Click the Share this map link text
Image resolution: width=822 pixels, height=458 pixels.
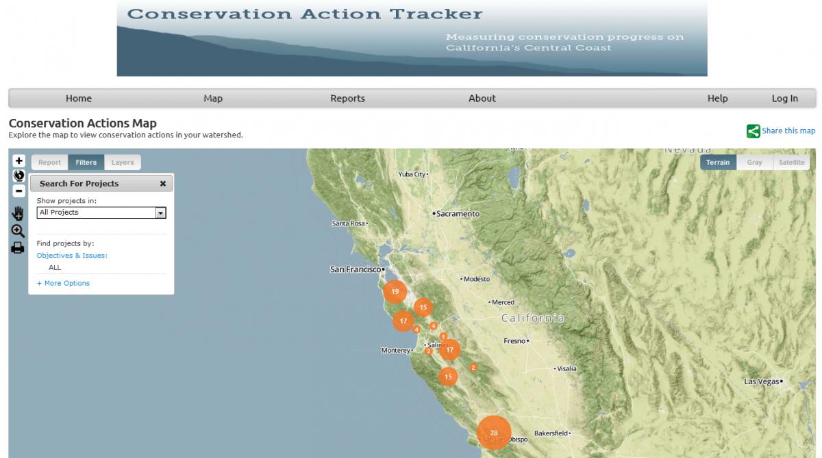(x=788, y=131)
